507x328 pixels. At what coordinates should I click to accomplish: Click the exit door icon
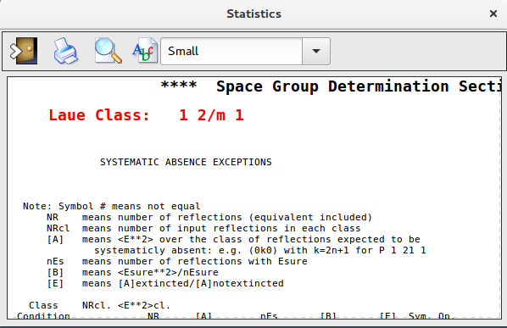(x=24, y=51)
